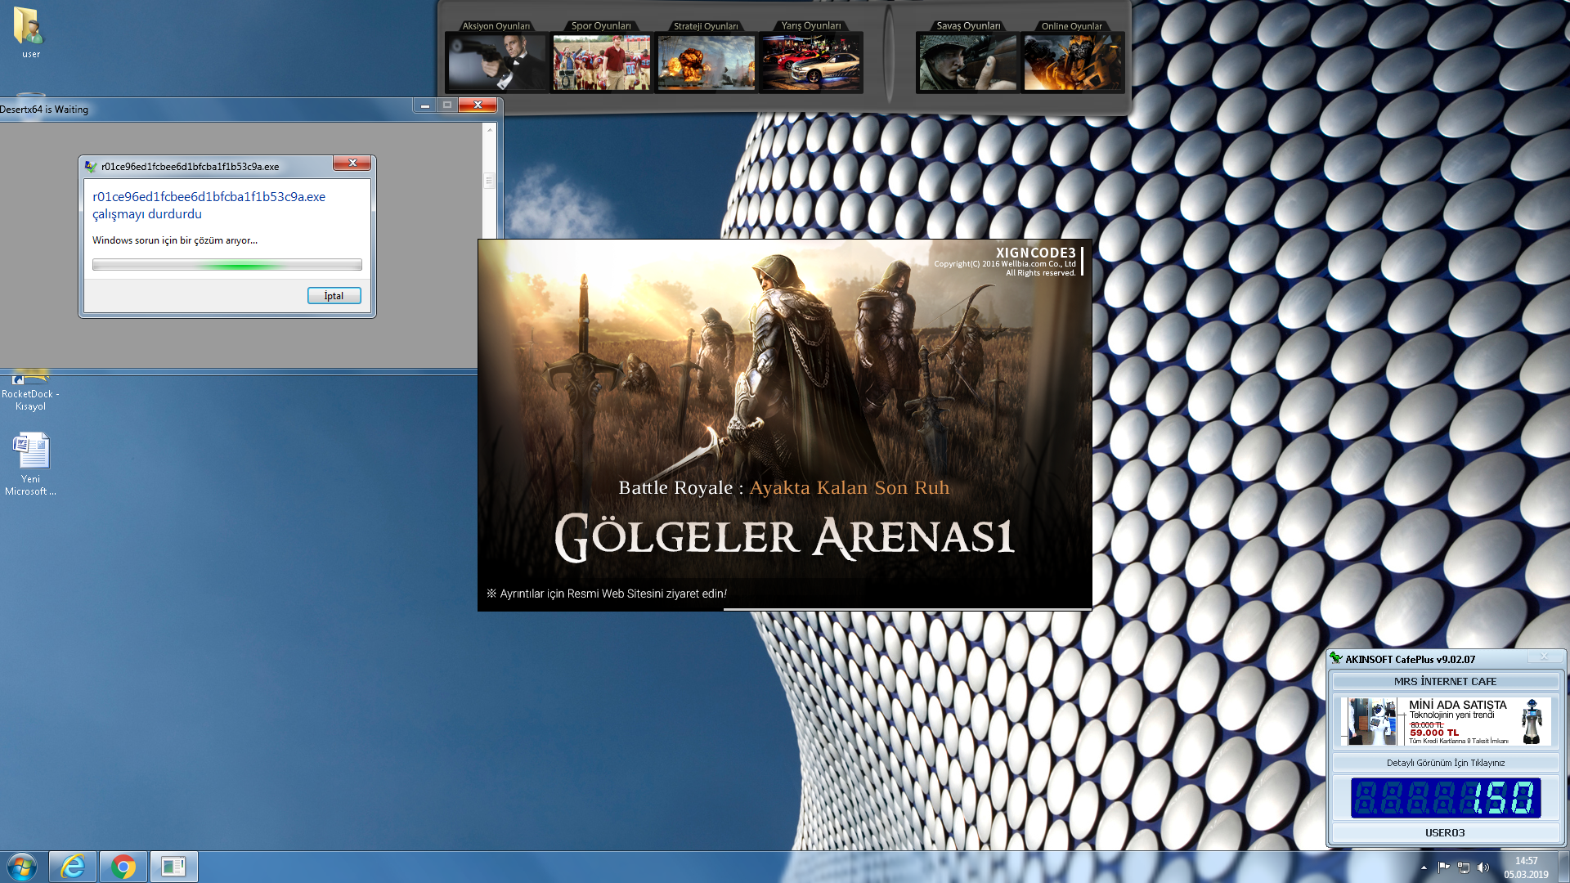Viewport: 1570px width, 883px height.
Task: Click the Resmi Web Sitesini ziyaret edin text
Action: point(606,594)
